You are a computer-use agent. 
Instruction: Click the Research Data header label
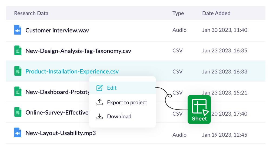(31, 13)
